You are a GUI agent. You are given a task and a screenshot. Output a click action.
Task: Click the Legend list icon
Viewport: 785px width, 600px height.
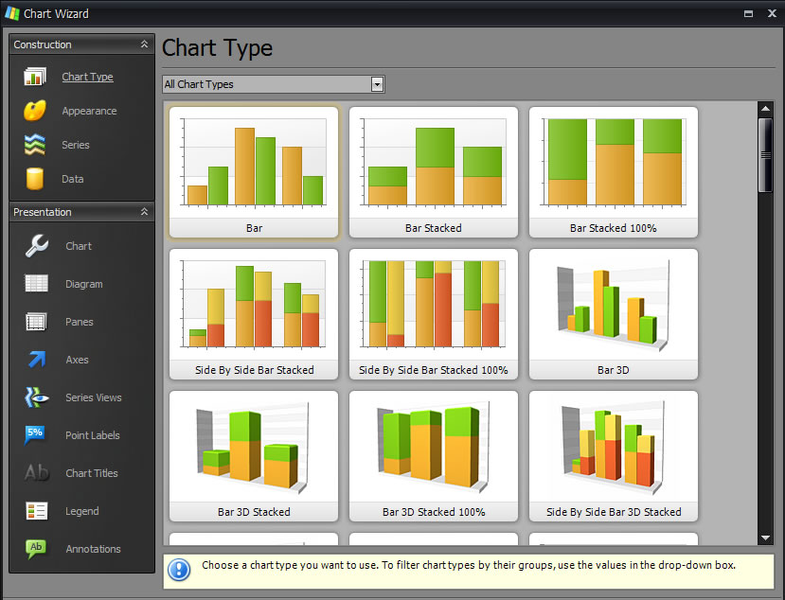pos(37,510)
